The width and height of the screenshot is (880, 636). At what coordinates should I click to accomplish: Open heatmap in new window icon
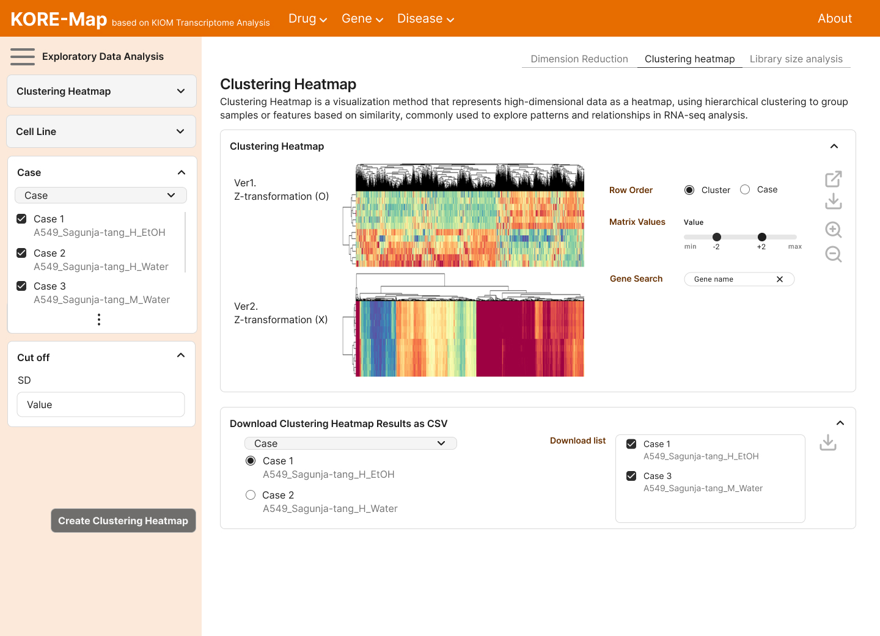coord(834,179)
